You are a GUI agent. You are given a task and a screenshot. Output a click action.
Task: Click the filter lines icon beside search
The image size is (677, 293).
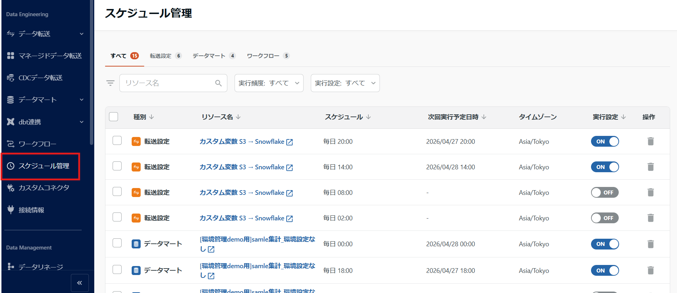[x=110, y=83]
